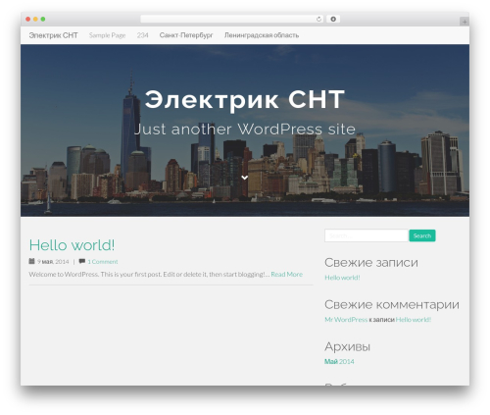490x415 pixels.
Task: Click the comment bubble icon under Hello world
Action: 82,261
